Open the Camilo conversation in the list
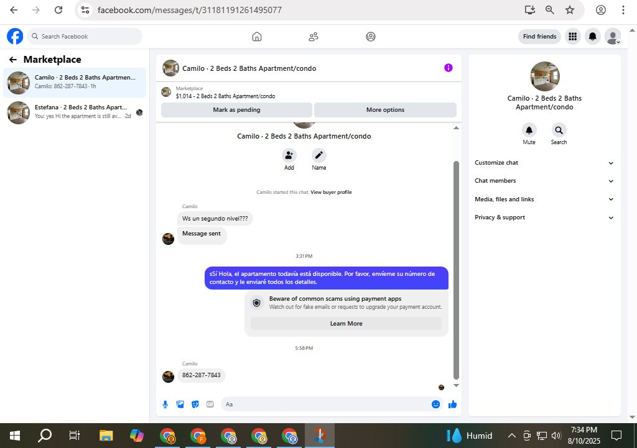The height and width of the screenshot is (448, 637). [75, 83]
